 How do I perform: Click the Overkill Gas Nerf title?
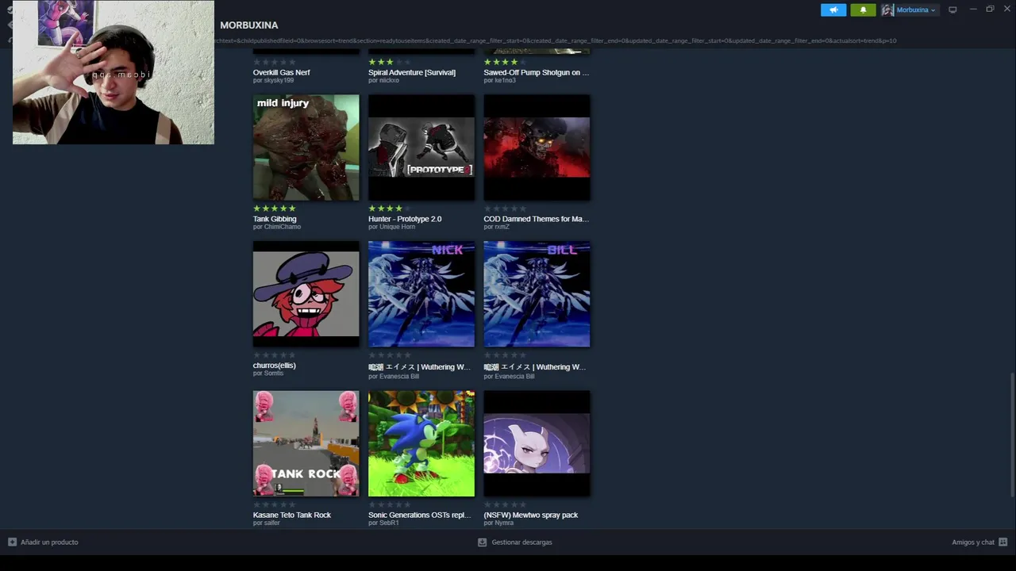coord(282,72)
